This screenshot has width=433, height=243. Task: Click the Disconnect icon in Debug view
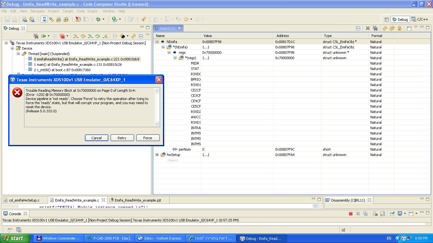[114, 36]
